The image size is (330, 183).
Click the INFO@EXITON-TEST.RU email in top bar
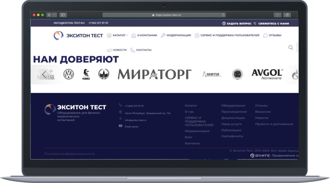pos(69,23)
